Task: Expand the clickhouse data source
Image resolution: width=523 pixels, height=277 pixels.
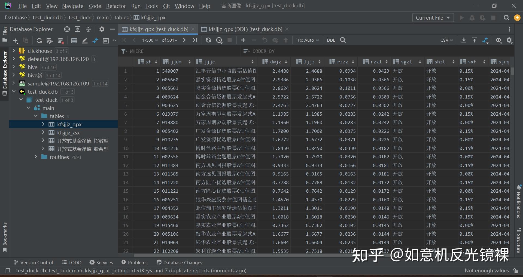Action: point(13,51)
